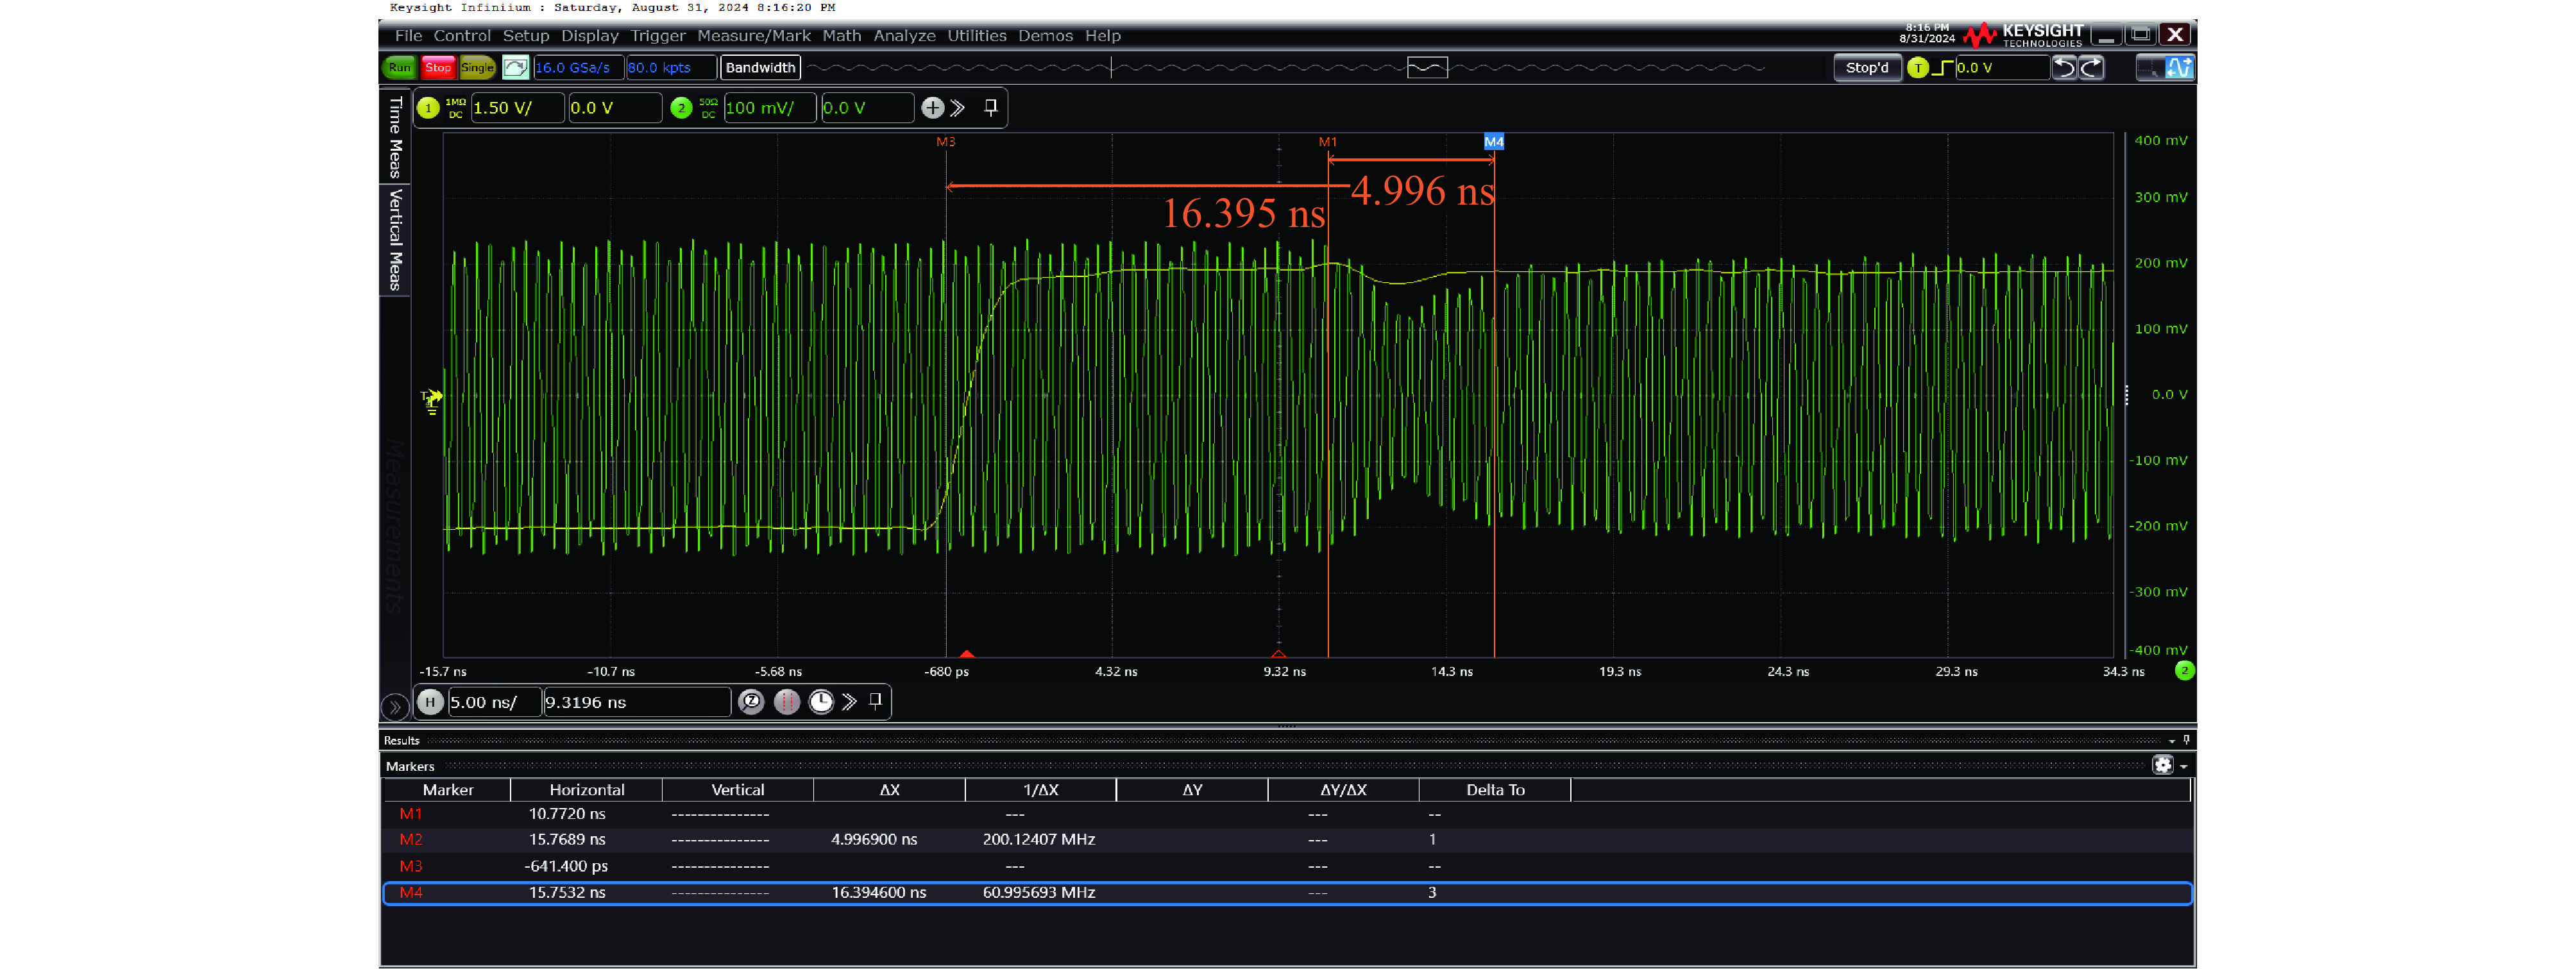The width and height of the screenshot is (2576, 969).
Task: Select the M3 marker label above the grid
Action: pyautogui.click(x=946, y=142)
